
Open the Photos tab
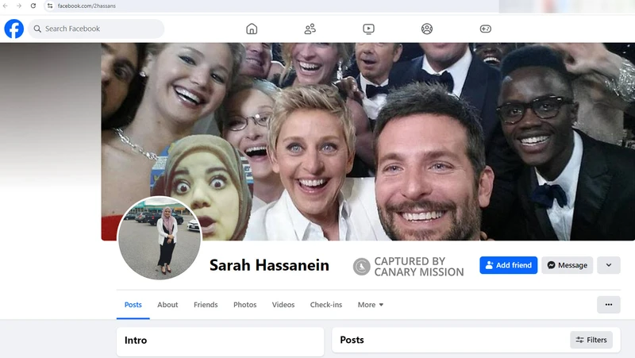(x=245, y=305)
